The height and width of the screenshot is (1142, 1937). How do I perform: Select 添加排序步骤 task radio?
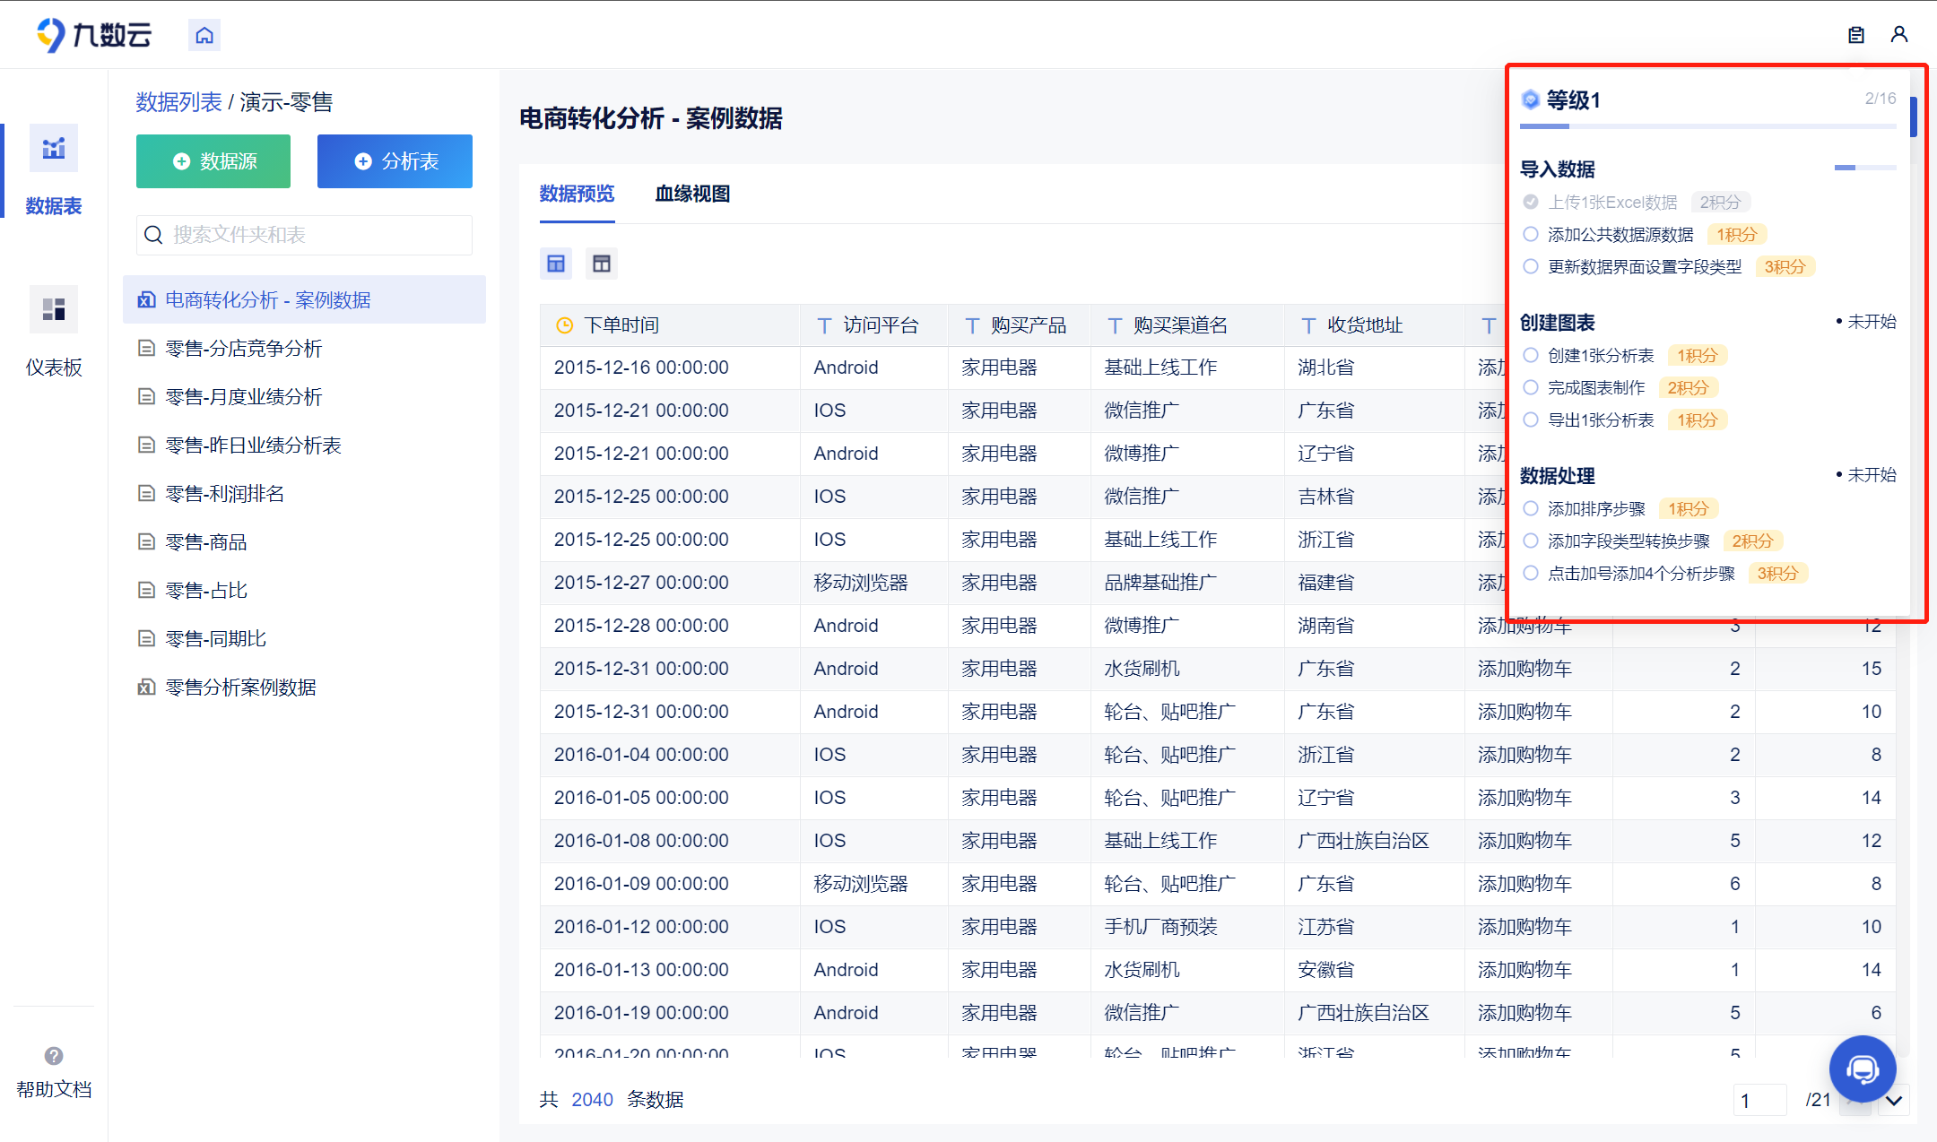(1531, 509)
